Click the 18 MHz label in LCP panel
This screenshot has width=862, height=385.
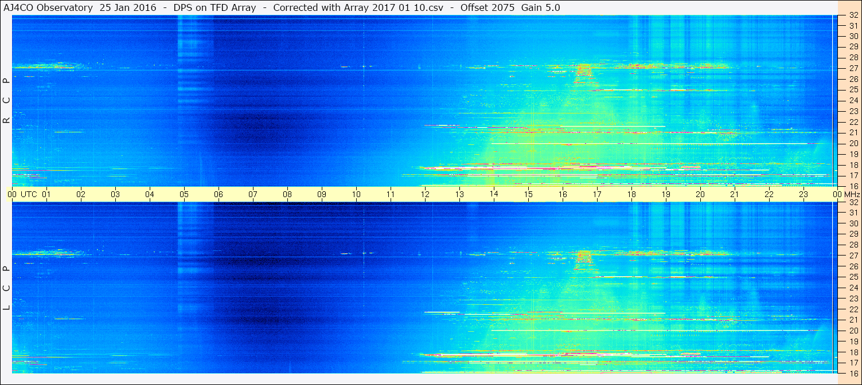853,352
